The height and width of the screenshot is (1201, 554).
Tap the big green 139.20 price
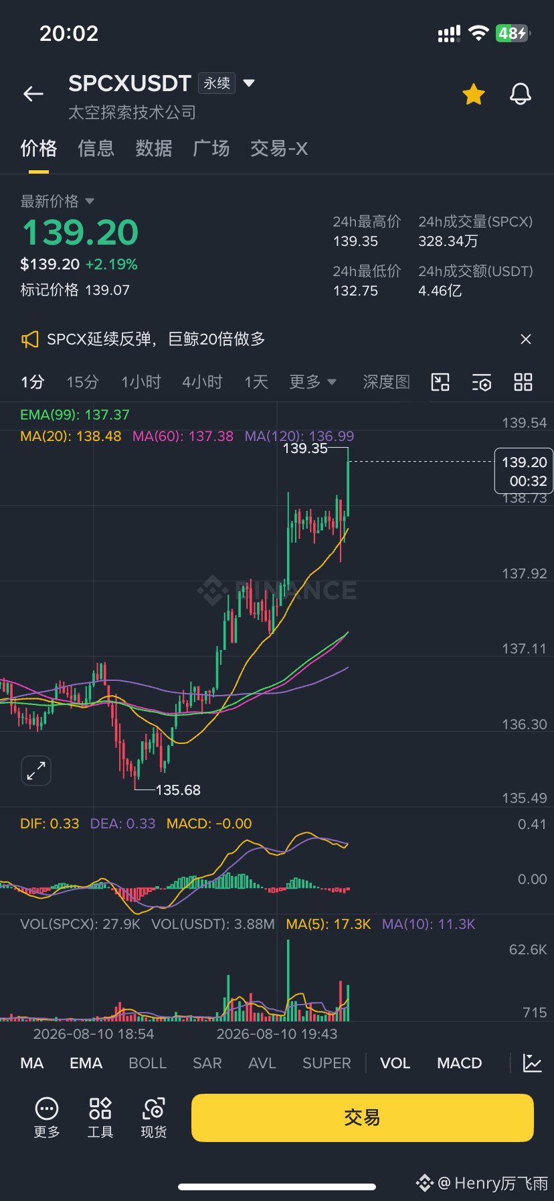[80, 233]
